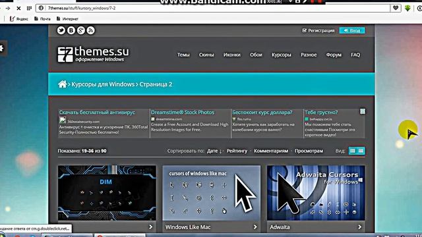Open Почта bookmark
The width and height of the screenshot is (422, 237).
[42, 19]
